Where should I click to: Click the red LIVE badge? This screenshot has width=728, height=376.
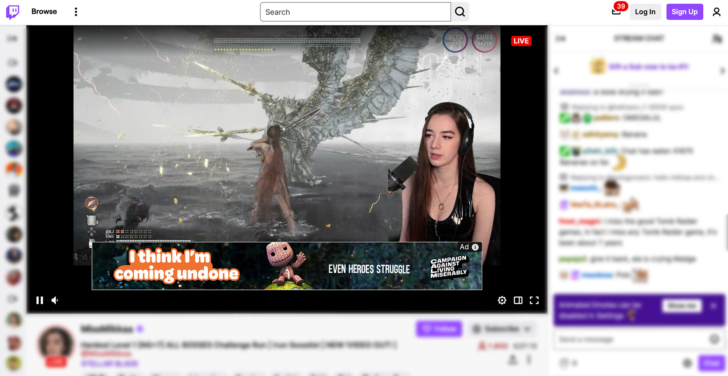(521, 41)
